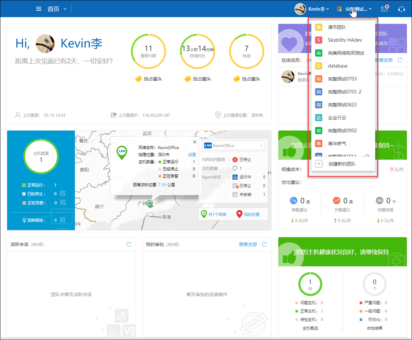Click the yellow D icon for database team

click(319, 66)
